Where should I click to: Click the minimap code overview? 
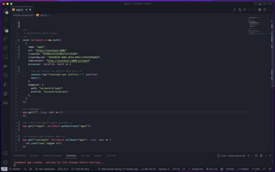(x=259, y=26)
